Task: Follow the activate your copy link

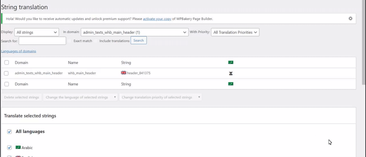Action: [x=157, y=19]
